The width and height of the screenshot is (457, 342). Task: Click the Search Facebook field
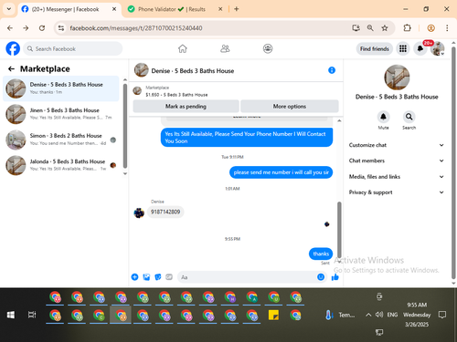pyautogui.click(x=73, y=48)
